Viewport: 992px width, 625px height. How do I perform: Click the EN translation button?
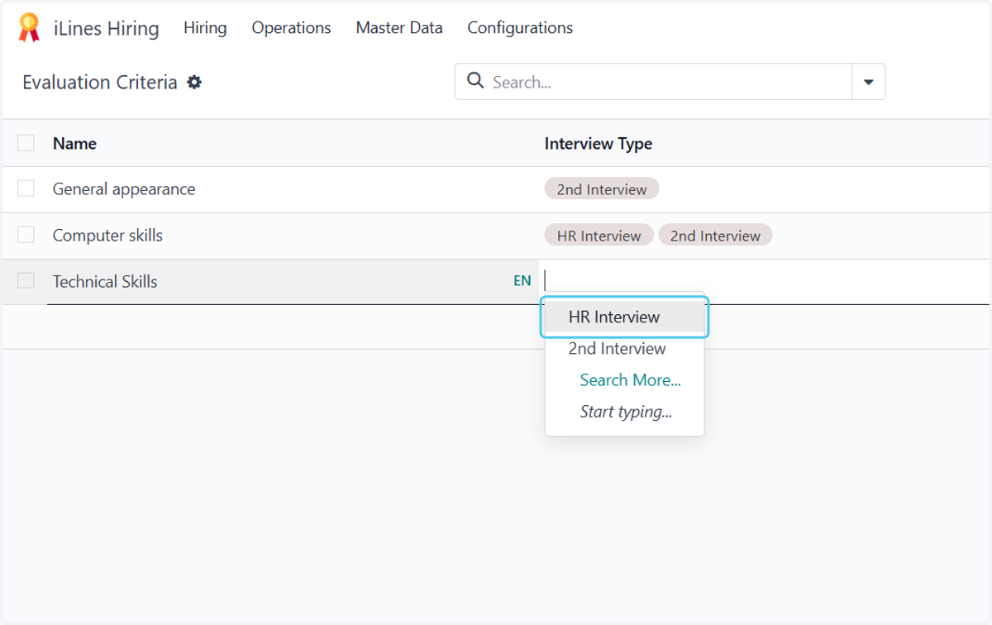(x=522, y=281)
